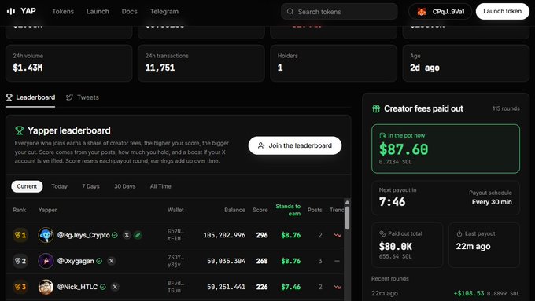Click wallet address 6b2N..tFiM
The image size is (535, 301).
pos(175,235)
